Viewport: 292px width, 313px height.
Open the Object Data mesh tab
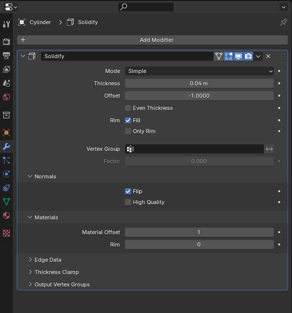coord(6,202)
